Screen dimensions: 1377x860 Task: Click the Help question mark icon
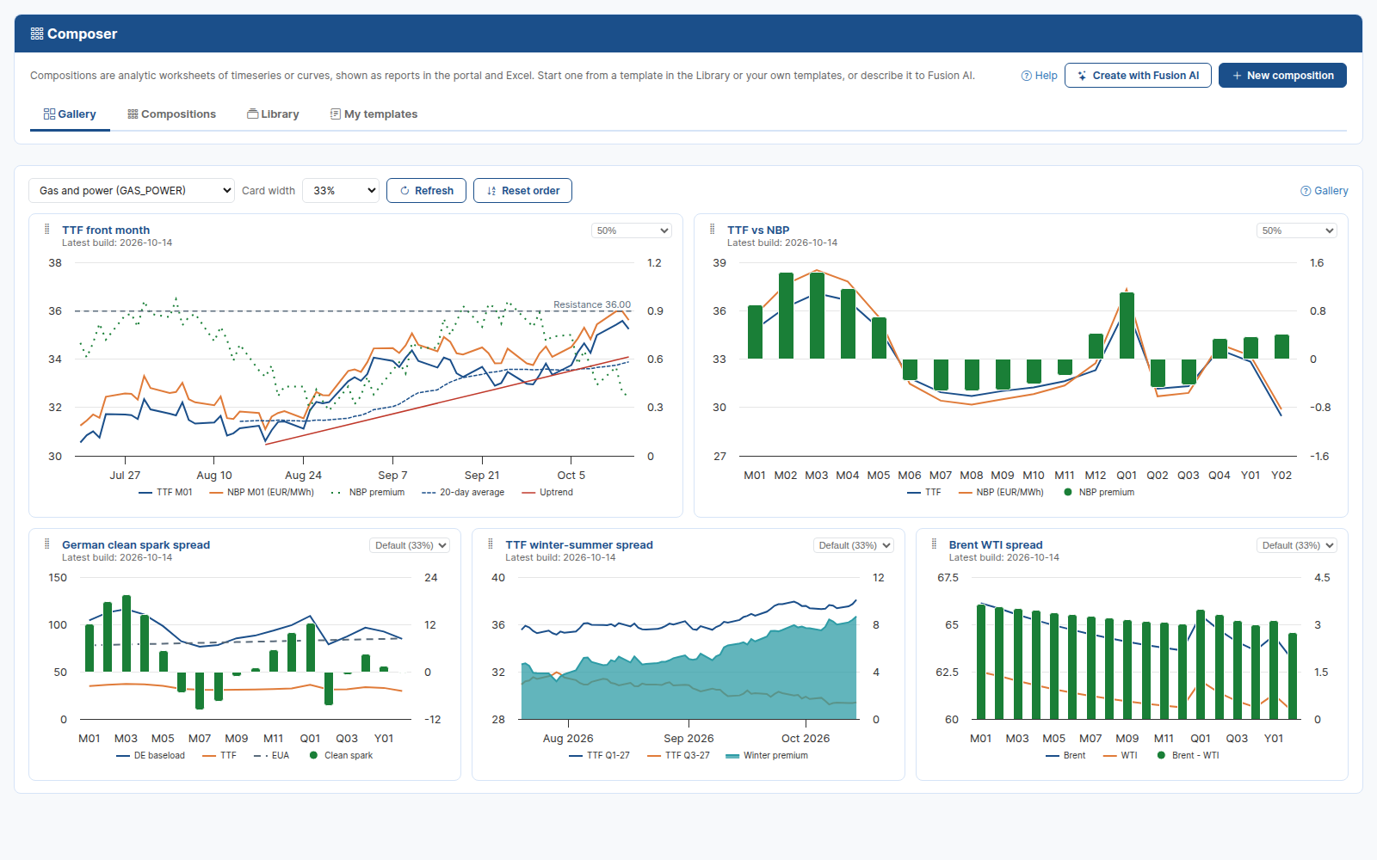(1026, 76)
